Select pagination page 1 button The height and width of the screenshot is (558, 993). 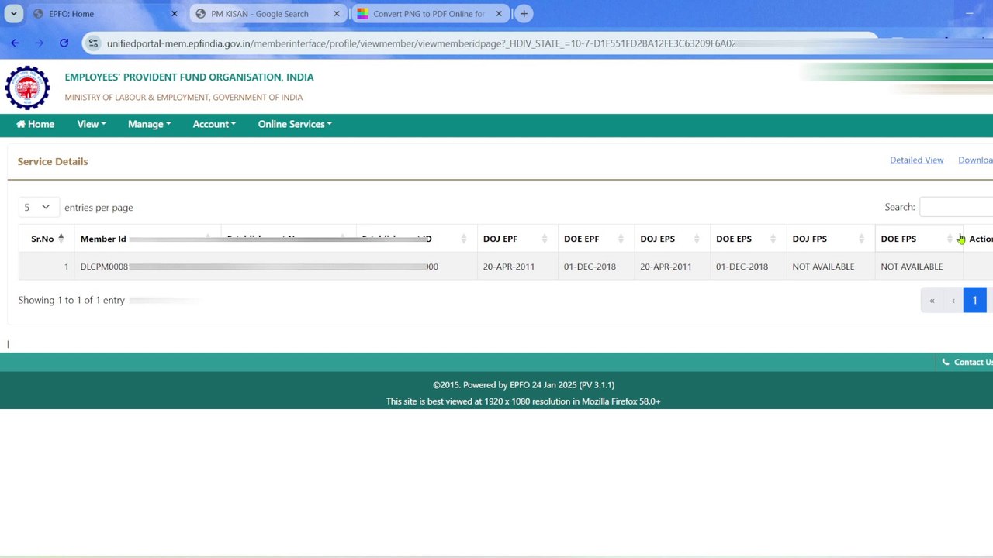(x=974, y=301)
